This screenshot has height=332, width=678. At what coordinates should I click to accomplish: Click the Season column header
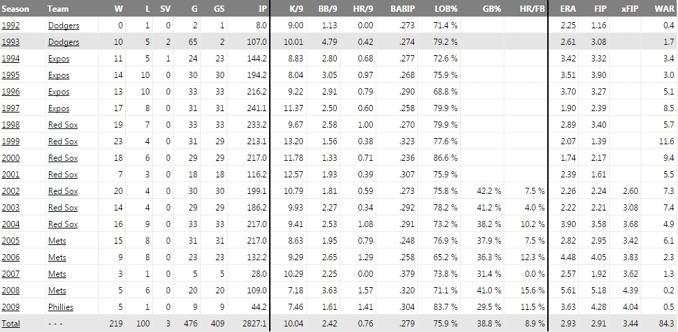pyautogui.click(x=15, y=9)
